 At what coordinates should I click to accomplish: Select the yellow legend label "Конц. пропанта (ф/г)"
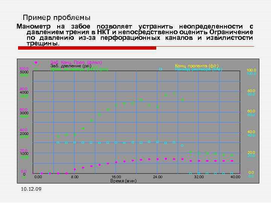click(x=197, y=66)
